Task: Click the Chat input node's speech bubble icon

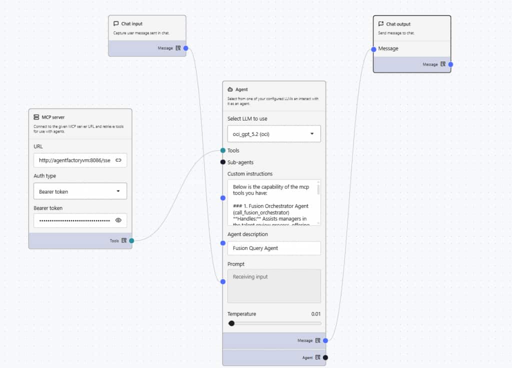Action: coord(116,23)
